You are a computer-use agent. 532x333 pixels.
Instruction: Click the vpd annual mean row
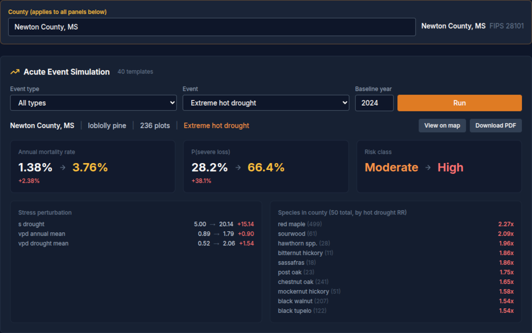point(136,234)
